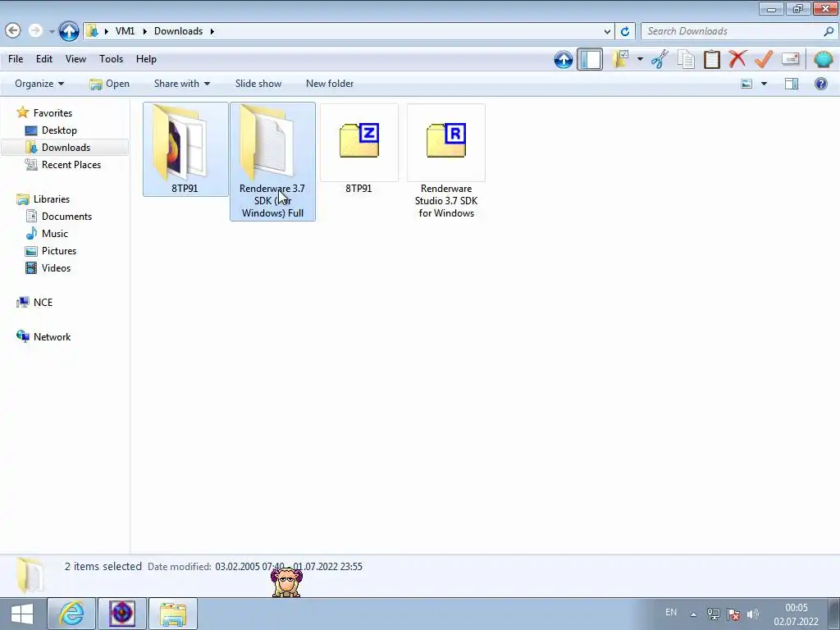Viewport: 840px width, 630px height.
Task: Open the Share with dropdown
Action: [x=181, y=84]
